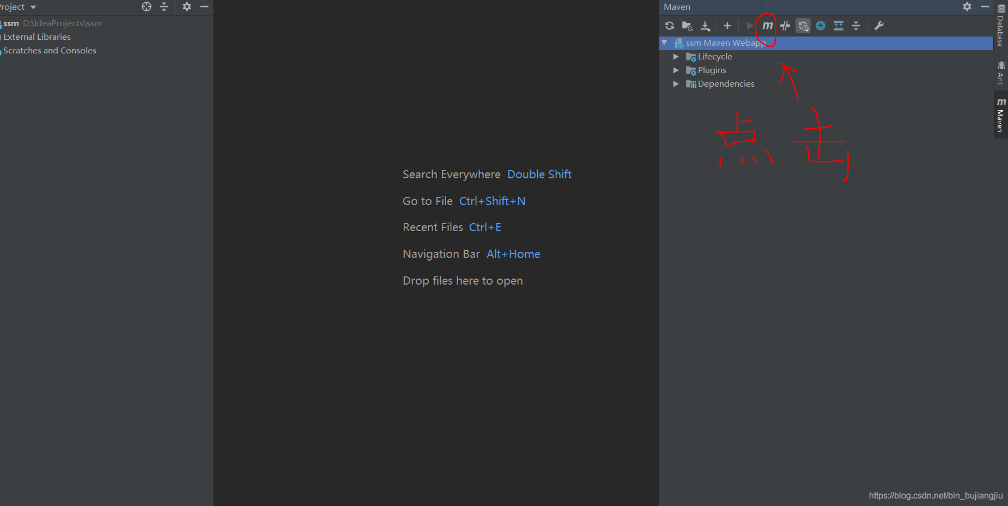
Task: Click 'Ctrl+E' shortcut text
Action: coord(485,227)
